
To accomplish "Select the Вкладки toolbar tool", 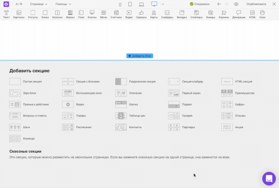I will point(182,14).
